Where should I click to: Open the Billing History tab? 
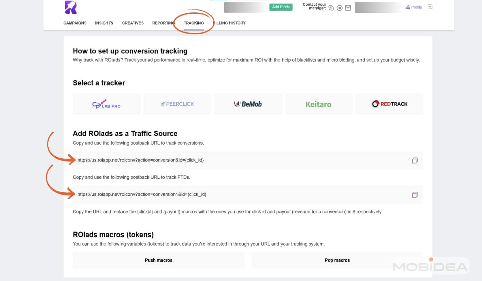pyautogui.click(x=229, y=23)
